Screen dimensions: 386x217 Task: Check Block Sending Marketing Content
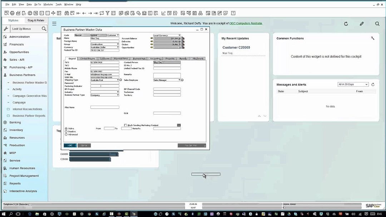click(x=125, y=125)
